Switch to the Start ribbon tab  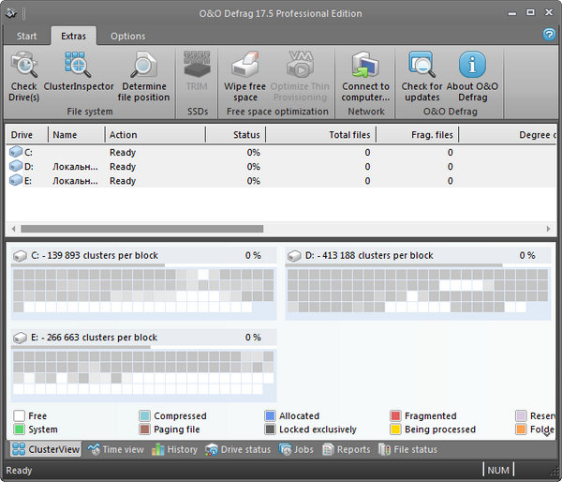tap(26, 37)
